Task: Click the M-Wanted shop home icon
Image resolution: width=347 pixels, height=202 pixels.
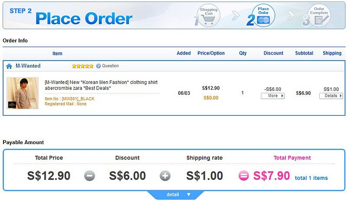Action: tap(9, 66)
